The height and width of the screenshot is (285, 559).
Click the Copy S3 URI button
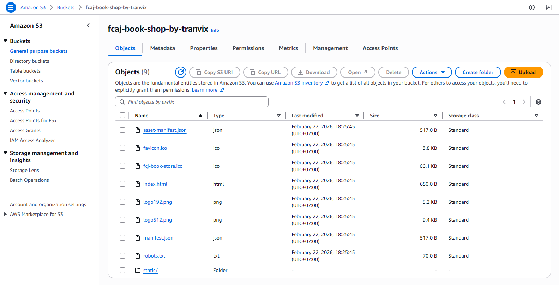point(215,72)
